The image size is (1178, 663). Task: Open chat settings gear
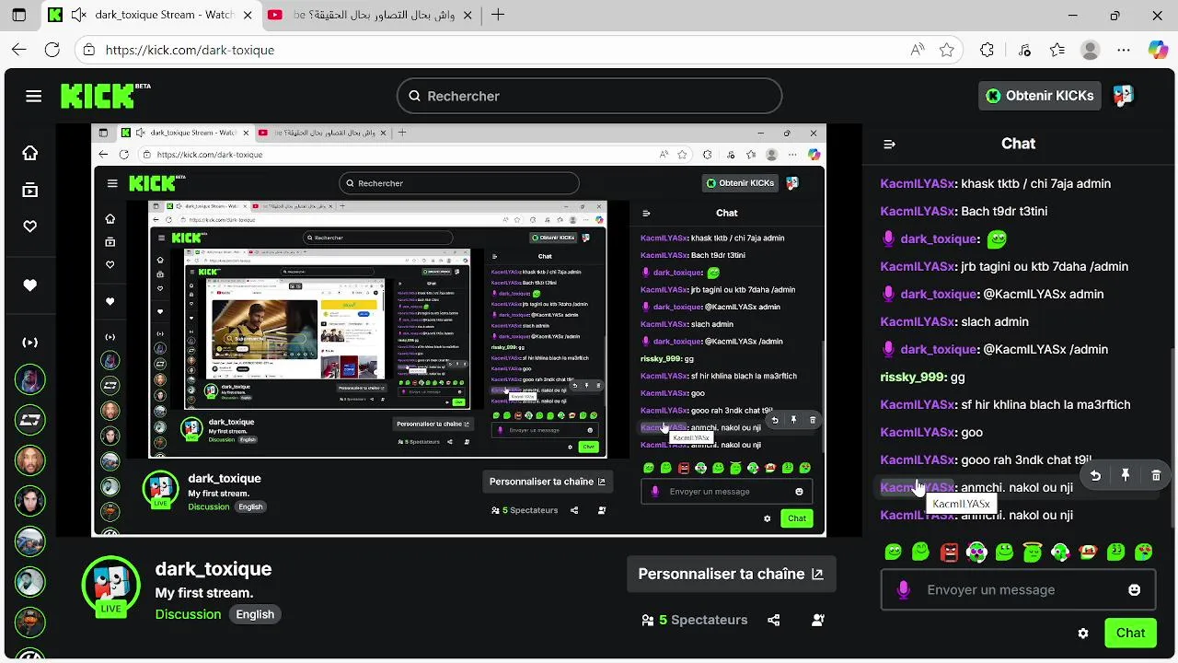click(1083, 634)
